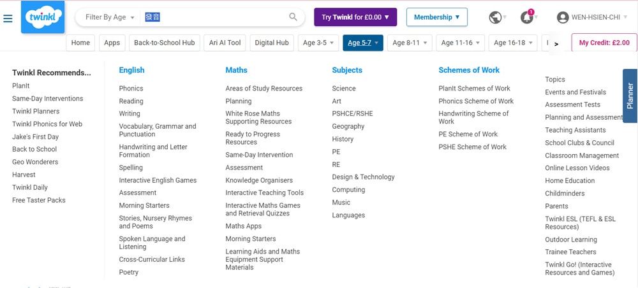
Task: Open Trainee Teachers link
Action: pos(570,252)
